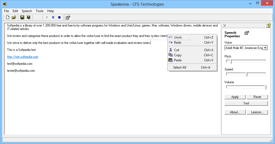Click the Reset button

click(257, 97)
